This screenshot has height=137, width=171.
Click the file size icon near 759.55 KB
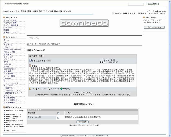pos(36,89)
